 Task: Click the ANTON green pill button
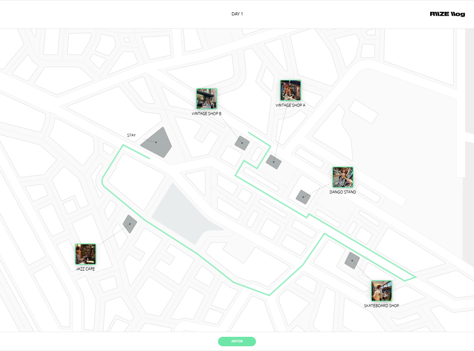pyautogui.click(x=237, y=342)
